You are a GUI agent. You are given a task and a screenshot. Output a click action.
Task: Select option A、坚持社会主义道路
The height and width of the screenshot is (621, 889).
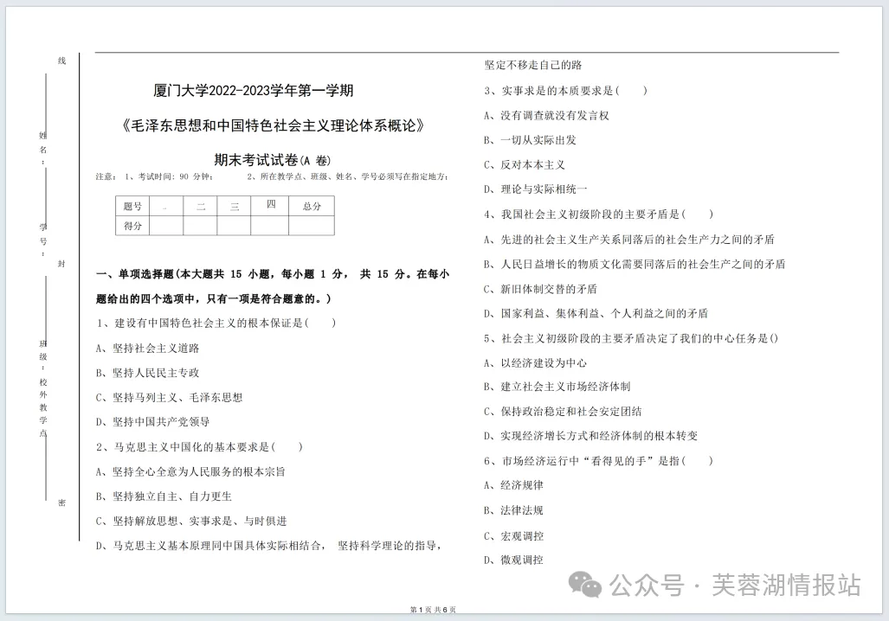[147, 348]
